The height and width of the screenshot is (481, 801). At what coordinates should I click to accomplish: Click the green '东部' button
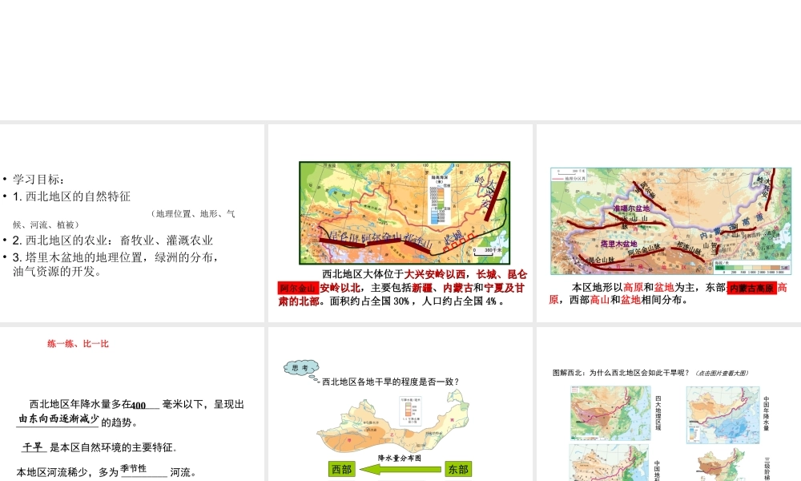coord(458,469)
